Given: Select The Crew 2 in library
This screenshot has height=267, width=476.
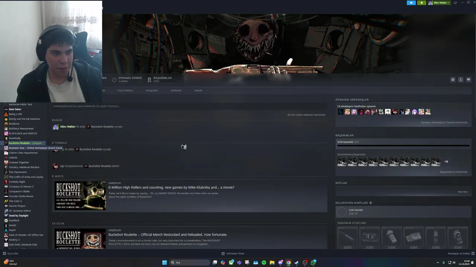Looking at the screenshot, I should (x=15, y=201).
